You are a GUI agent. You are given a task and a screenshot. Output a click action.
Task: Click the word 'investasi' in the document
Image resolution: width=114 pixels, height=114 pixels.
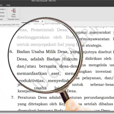(103, 71)
